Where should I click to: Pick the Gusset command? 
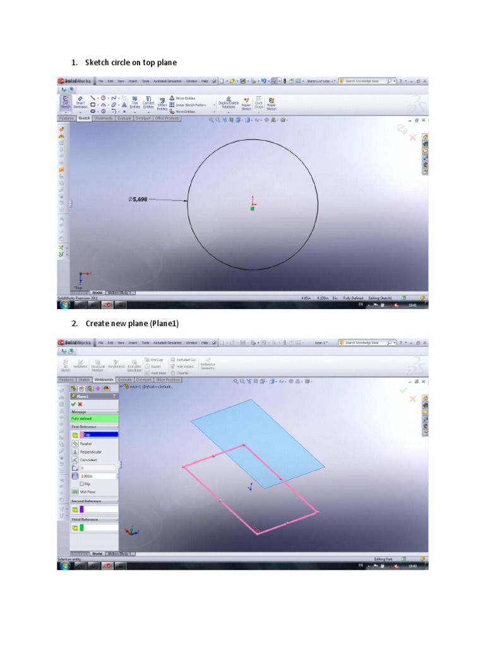pos(153,367)
